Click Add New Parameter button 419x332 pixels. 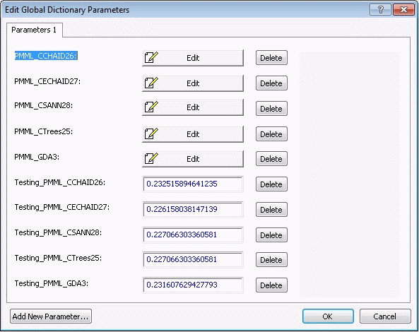point(51,316)
